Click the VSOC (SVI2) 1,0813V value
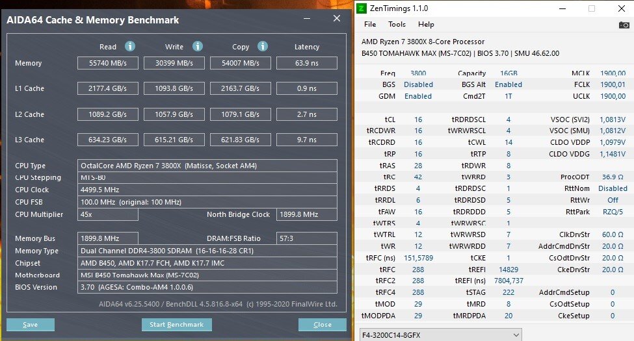 coord(613,120)
